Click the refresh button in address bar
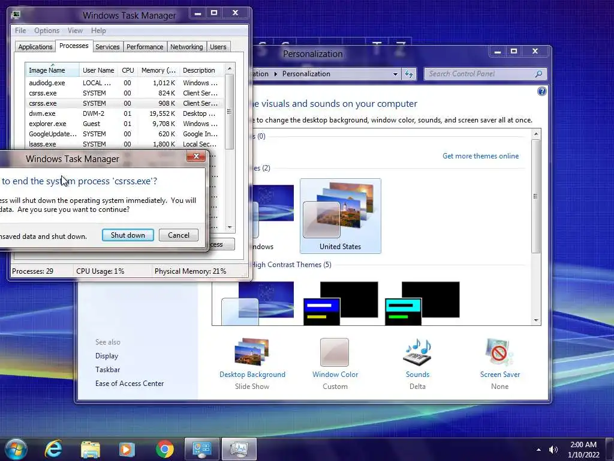This screenshot has height=461, width=614. click(409, 74)
